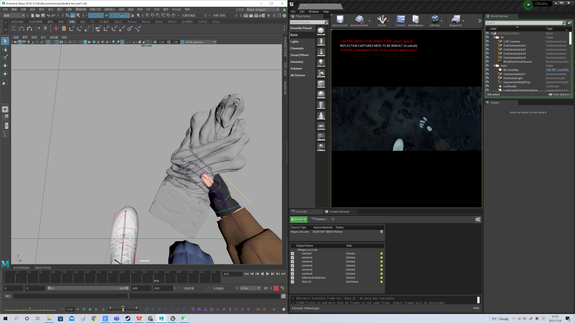This screenshot has width=575, height=323.
Task: Open the Unreal Window menu
Action: 313,12
